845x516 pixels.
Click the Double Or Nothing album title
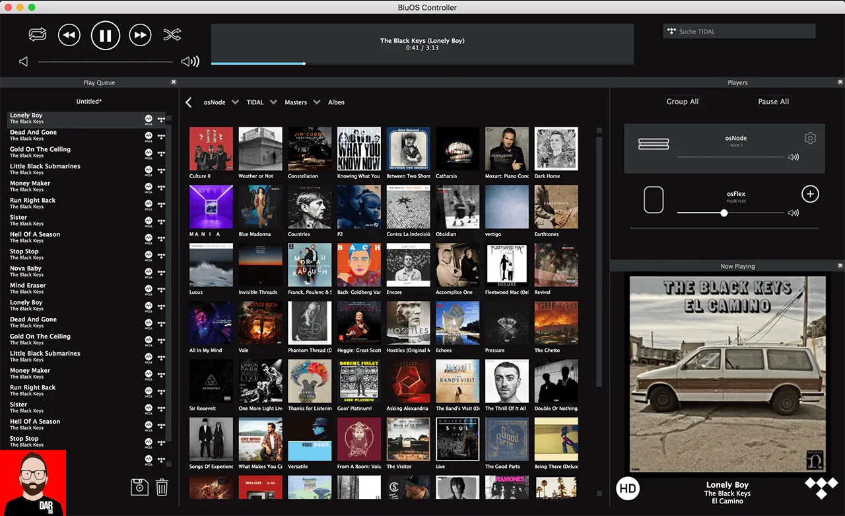(556, 408)
